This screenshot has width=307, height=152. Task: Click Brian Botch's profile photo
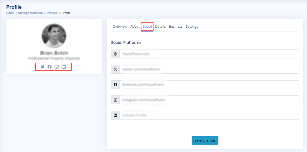click(x=54, y=36)
